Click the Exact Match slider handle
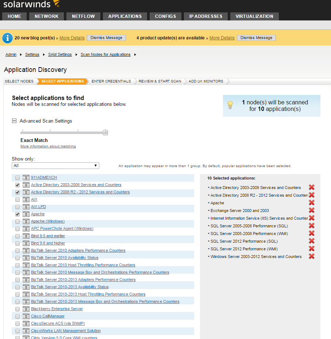Image resolution: width=331 pixels, height=339 pixels. pyautogui.click(x=105, y=132)
